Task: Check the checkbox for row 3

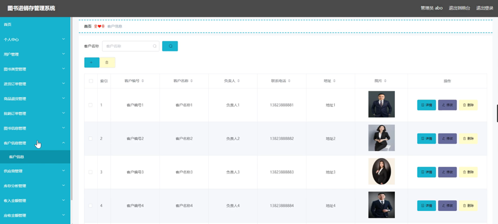Action: click(x=91, y=172)
